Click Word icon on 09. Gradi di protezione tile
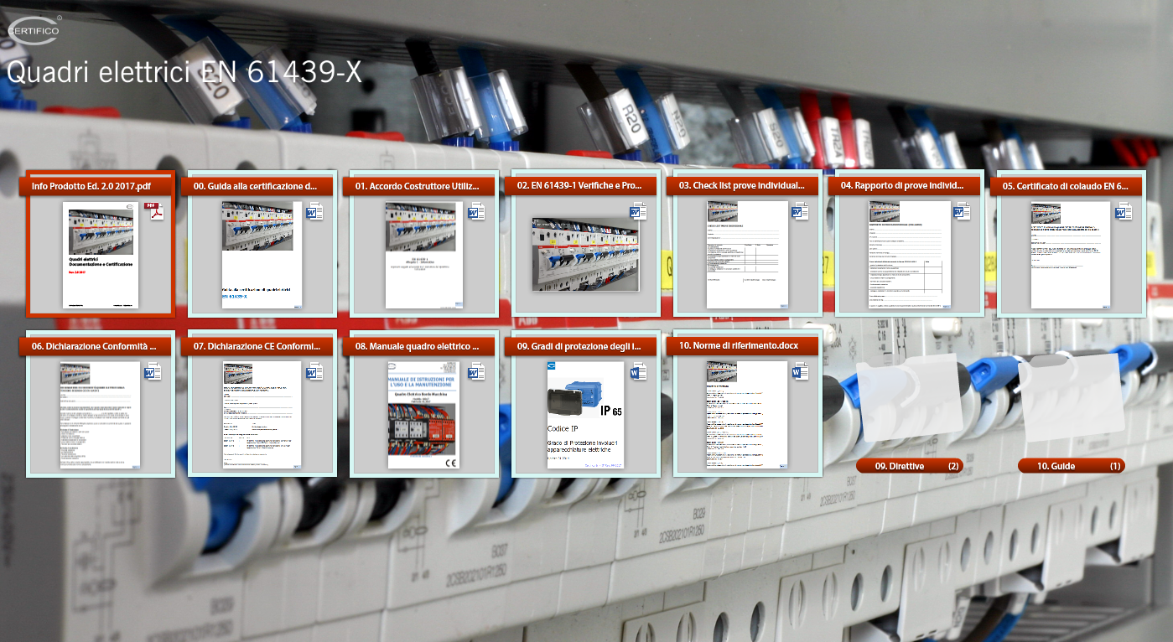Screen dimensions: 1173x642 tap(638, 372)
